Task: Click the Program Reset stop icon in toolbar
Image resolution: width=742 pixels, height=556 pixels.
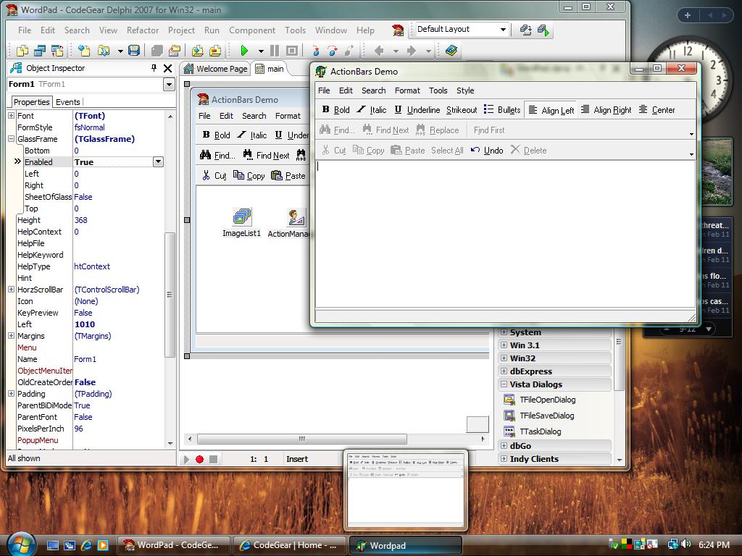Action: coord(293,50)
